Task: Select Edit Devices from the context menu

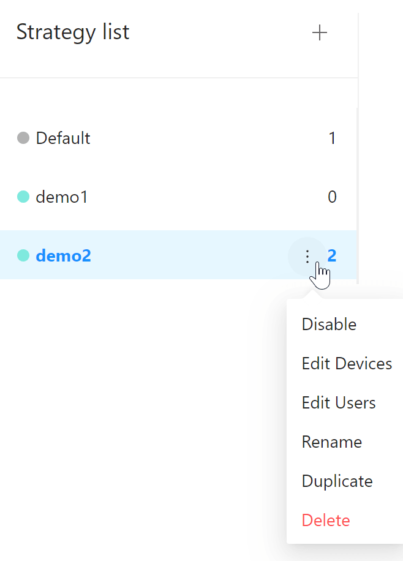Action: pos(347,363)
